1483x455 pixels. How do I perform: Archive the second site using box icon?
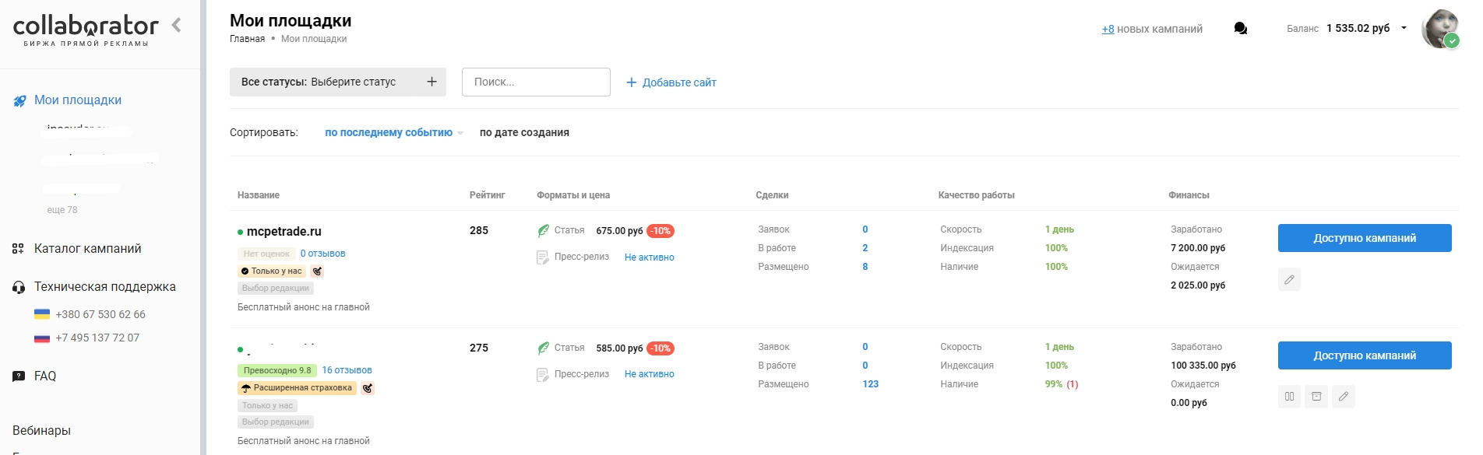click(1316, 397)
